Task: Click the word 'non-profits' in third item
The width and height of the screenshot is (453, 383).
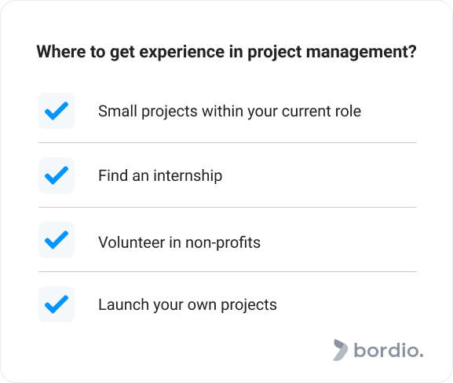Action: 223,242
